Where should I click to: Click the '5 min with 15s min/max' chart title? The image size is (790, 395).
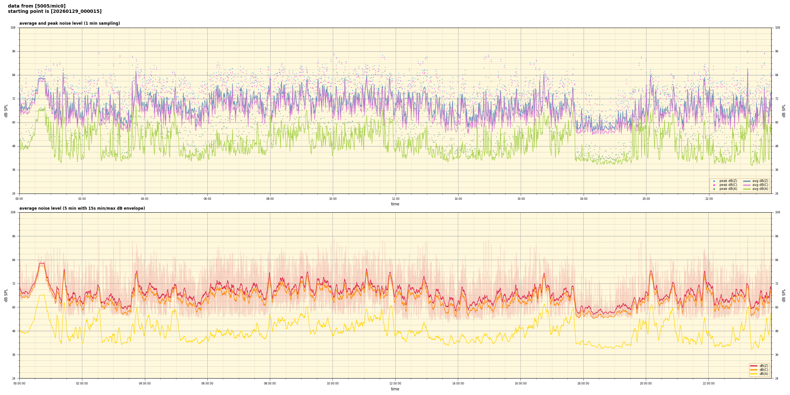pos(82,208)
